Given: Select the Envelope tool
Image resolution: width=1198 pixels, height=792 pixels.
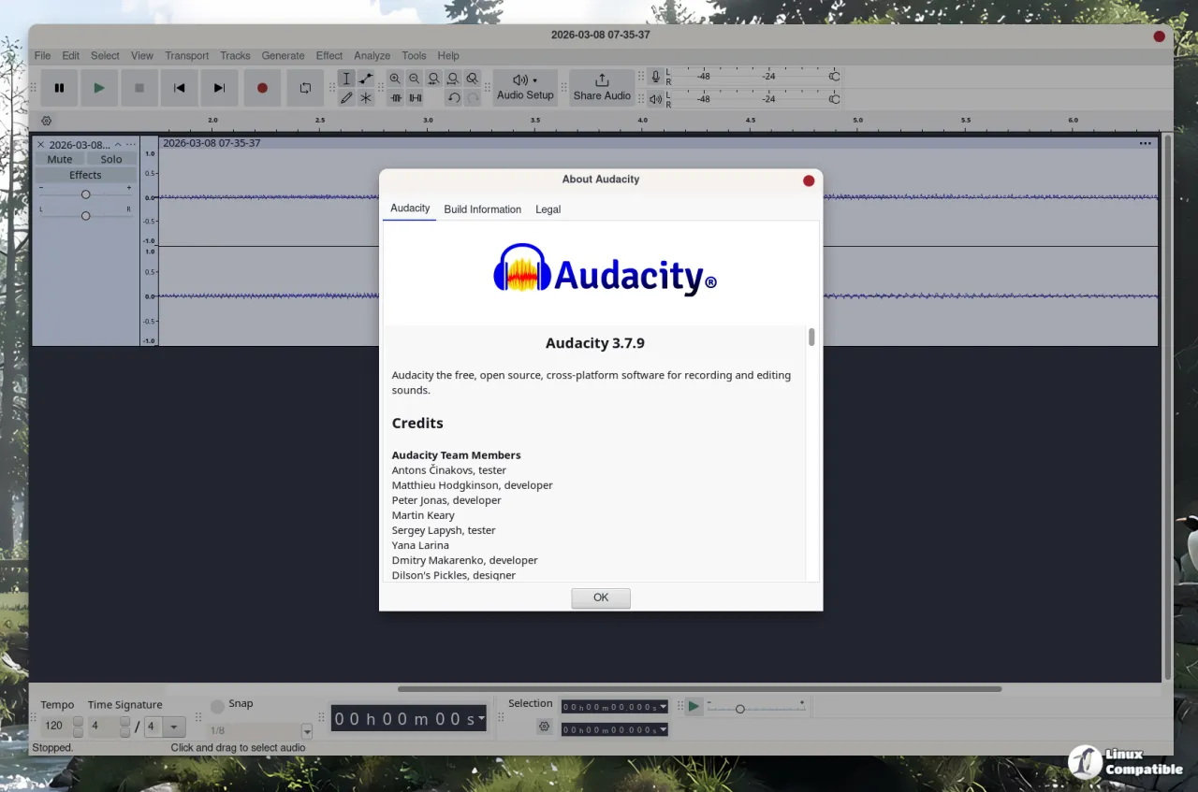Looking at the screenshot, I should point(366,79).
